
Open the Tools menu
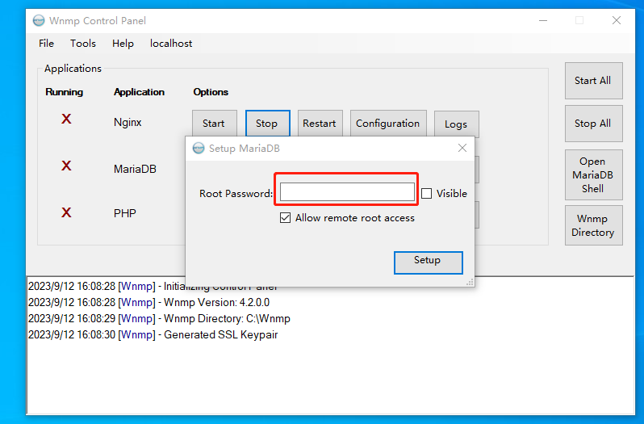[83, 44]
